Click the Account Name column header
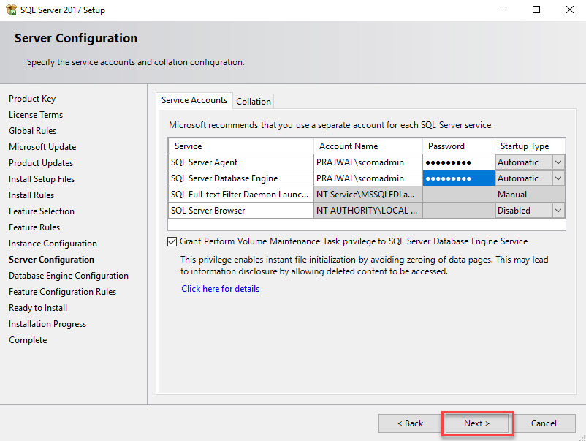The height and width of the screenshot is (441, 586). (368, 146)
